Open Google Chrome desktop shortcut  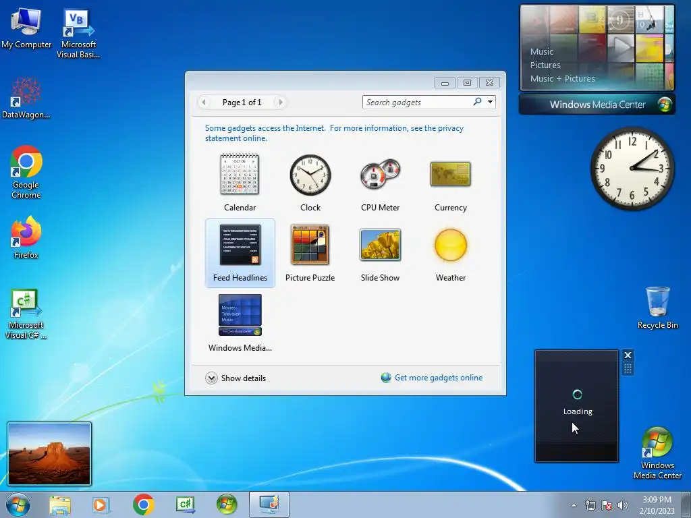click(x=26, y=172)
